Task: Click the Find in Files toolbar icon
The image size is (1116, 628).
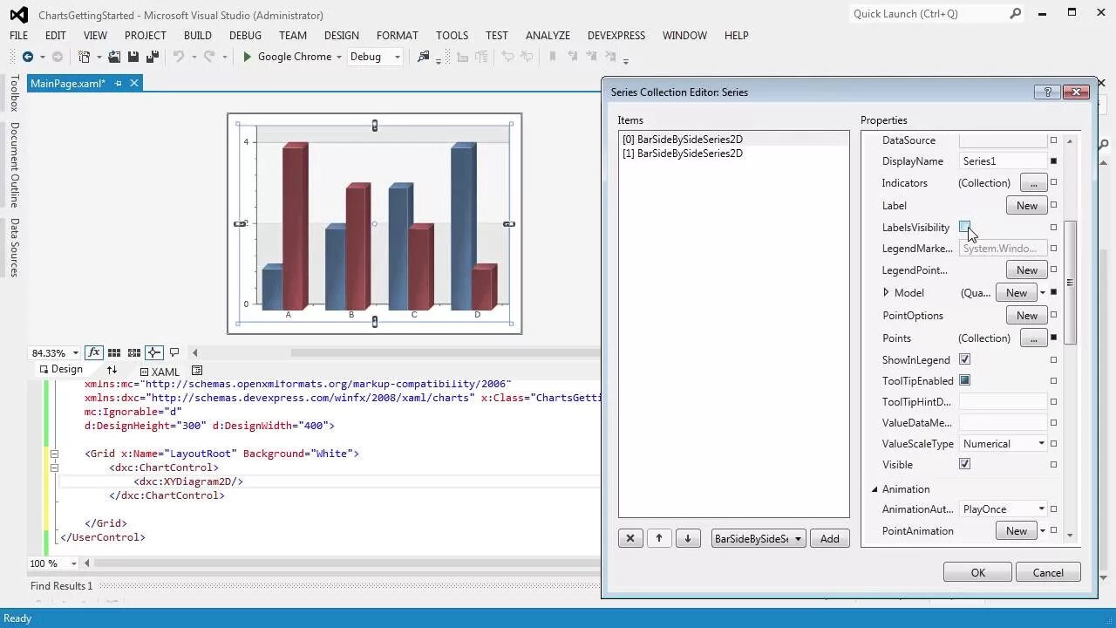Action: pyautogui.click(x=424, y=57)
